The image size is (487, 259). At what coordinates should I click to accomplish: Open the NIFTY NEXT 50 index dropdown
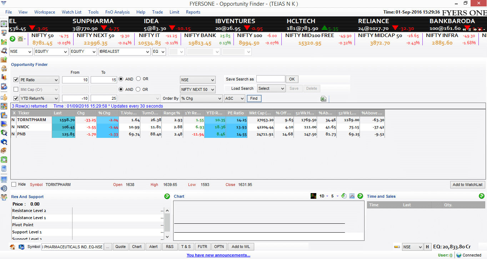198,89
